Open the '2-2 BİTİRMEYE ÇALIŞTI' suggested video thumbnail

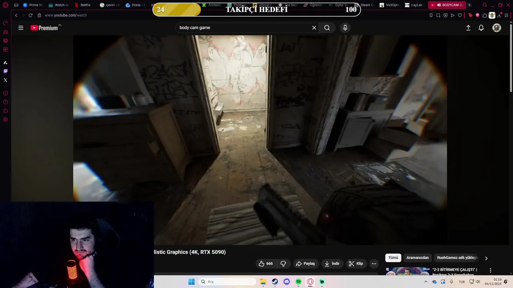tap(407, 272)
